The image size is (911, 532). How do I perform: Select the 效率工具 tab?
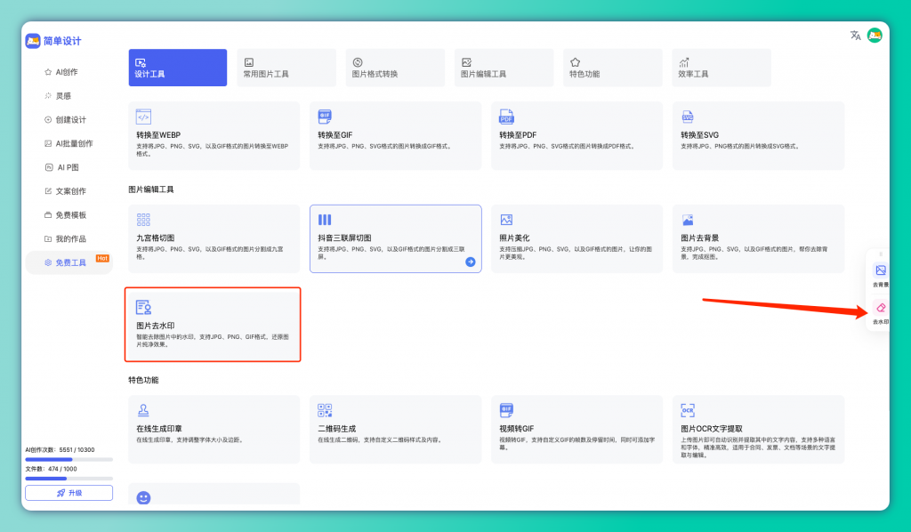(721, 68)
